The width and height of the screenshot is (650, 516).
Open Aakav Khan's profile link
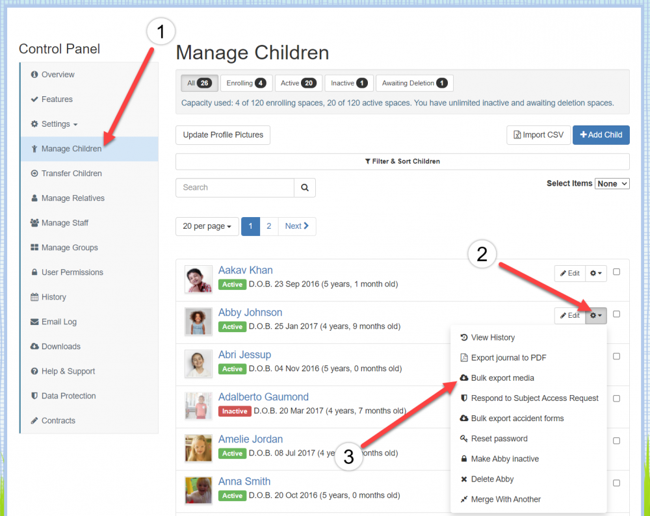[x=246, y=270]
